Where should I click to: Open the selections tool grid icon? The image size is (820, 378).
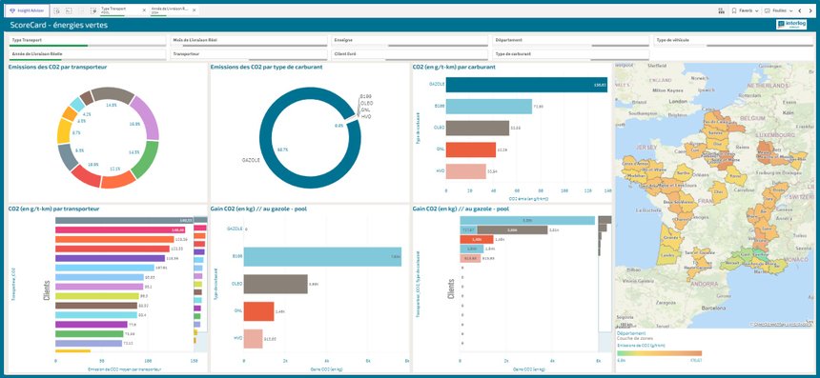[x=722, y=10]
